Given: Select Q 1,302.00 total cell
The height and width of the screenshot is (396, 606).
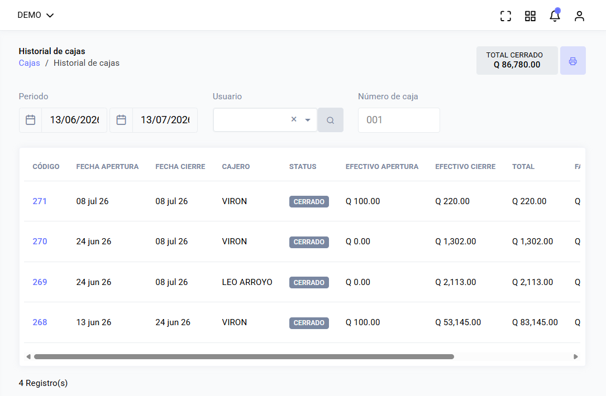Looking at the screenshot, I should (532, 242).
